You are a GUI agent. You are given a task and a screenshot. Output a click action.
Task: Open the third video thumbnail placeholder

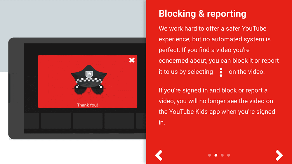click(x=88, y=121)
